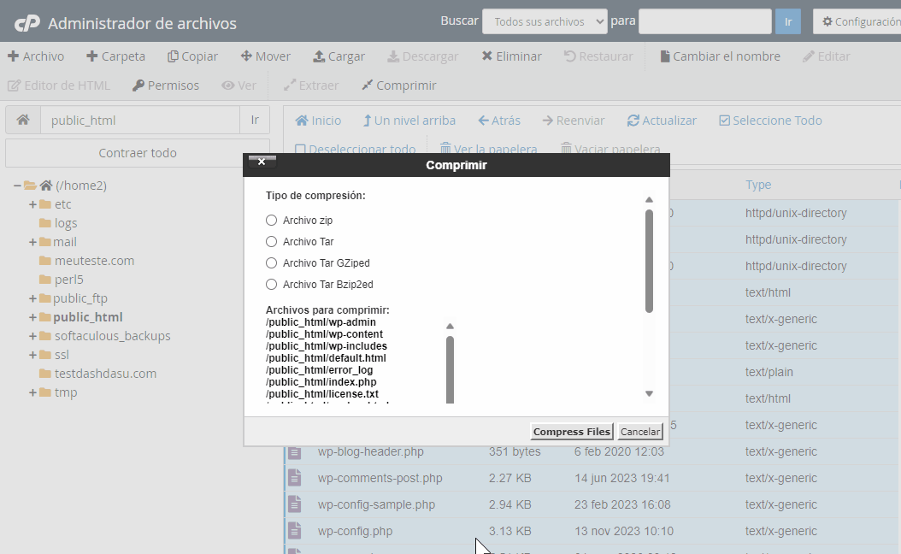Screen dimensions: 901x554
Task: Click the wp-config.php file icon
Action: (x=295, y=531)
